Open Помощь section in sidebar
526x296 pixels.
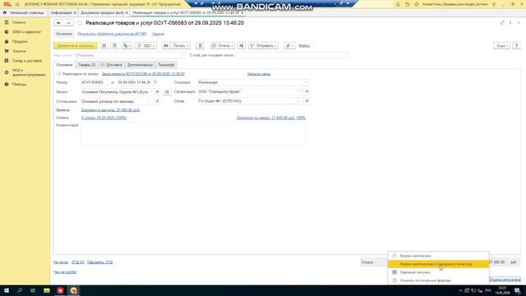click(19, 84)
